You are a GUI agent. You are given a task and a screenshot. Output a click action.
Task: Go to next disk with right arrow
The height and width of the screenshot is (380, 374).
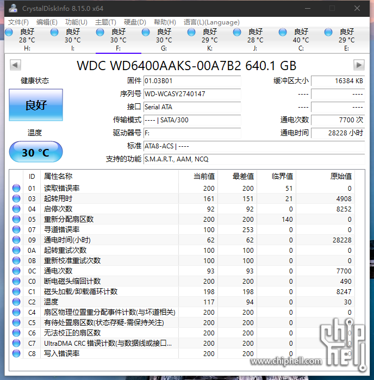(359, 65)
